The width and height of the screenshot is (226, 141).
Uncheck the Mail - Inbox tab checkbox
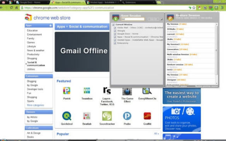point(115,28)
